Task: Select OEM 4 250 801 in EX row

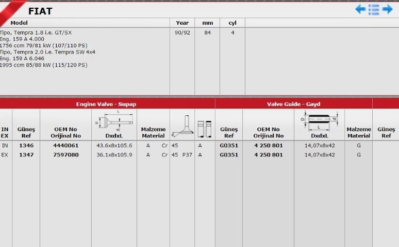Action: pos(268,155)
